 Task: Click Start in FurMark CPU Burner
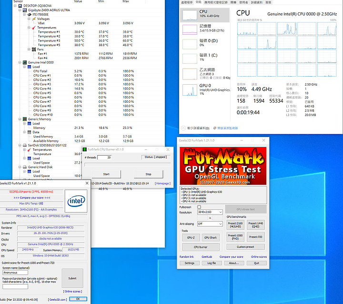click(106, 174)
